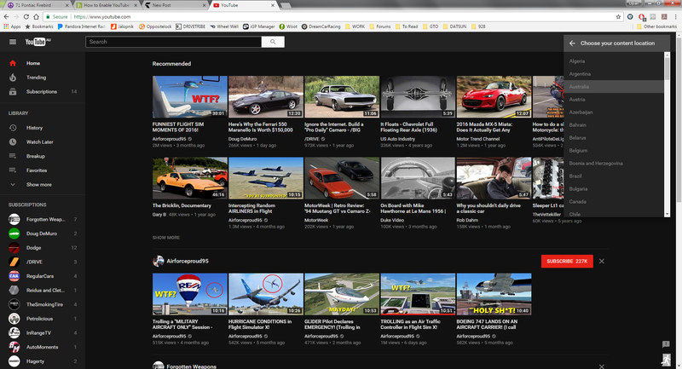
Task: Click into the YouTube search field
Action: pyautogui.click(x=173, y=42)
